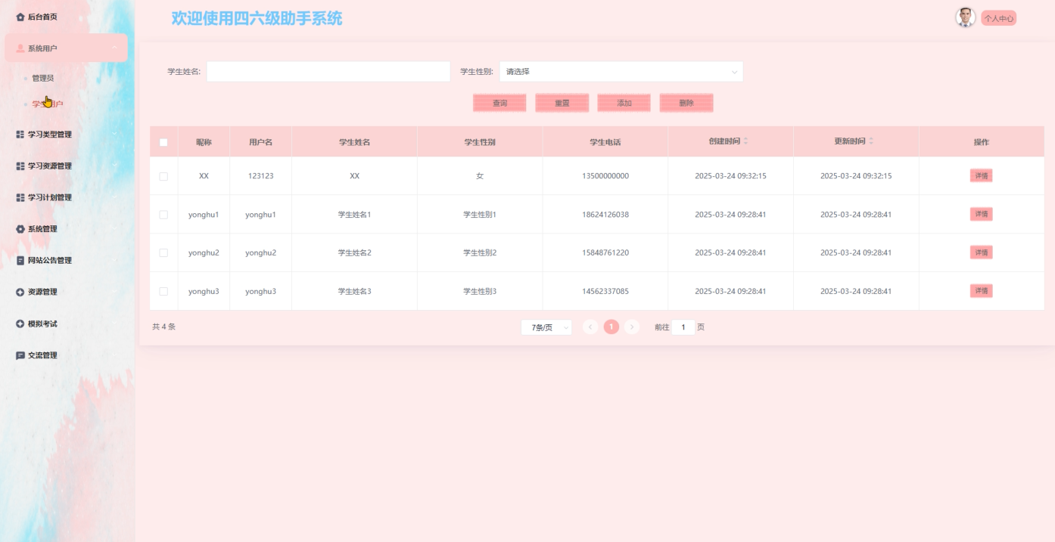The height and width of the screenshot is (542, 1055).
Task: Click phone number 18624126038
Action: 605,215
